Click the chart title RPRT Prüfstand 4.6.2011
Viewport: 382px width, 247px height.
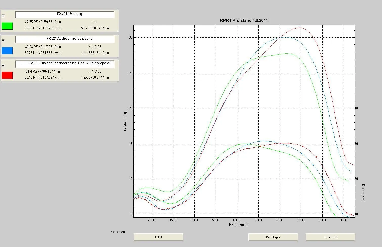pos(244,21)
